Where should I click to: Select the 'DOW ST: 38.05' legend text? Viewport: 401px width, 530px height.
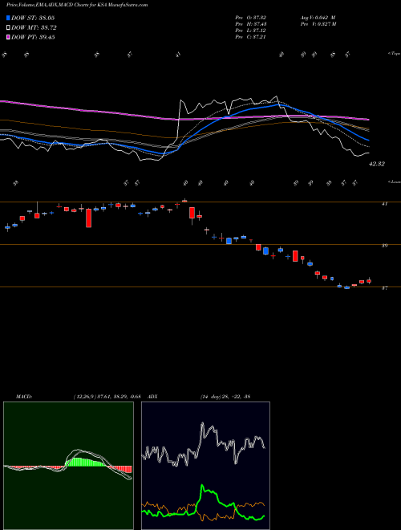(x=33, y=18)
